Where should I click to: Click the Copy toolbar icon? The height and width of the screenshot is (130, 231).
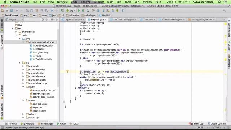pos(31,10)
